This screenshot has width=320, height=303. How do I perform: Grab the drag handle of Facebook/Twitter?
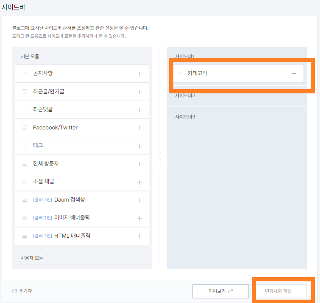coord(25,127)
